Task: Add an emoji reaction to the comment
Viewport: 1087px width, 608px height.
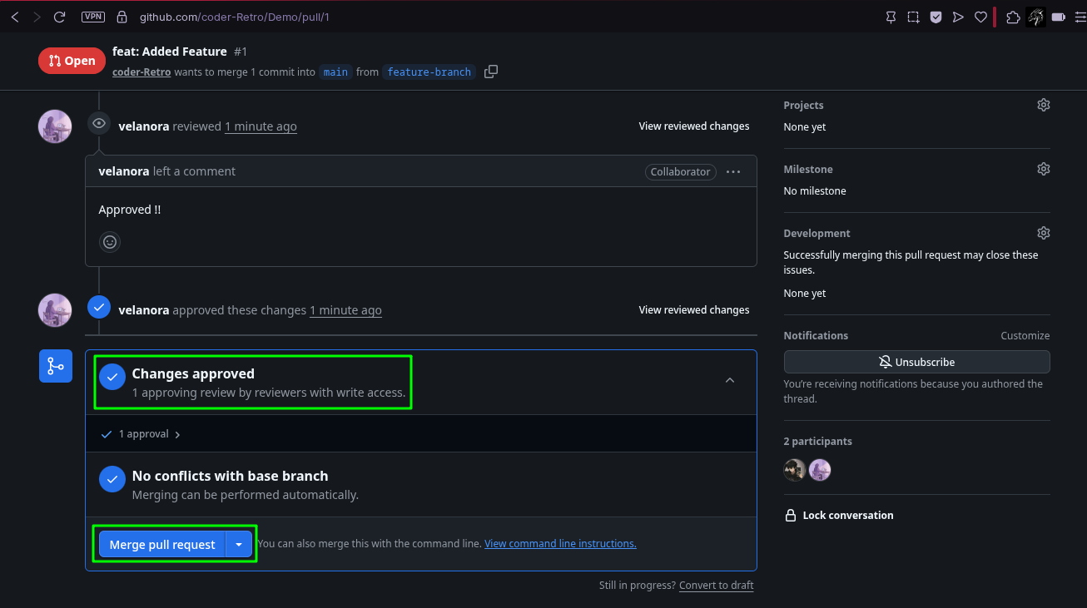Action: point(110,242)
